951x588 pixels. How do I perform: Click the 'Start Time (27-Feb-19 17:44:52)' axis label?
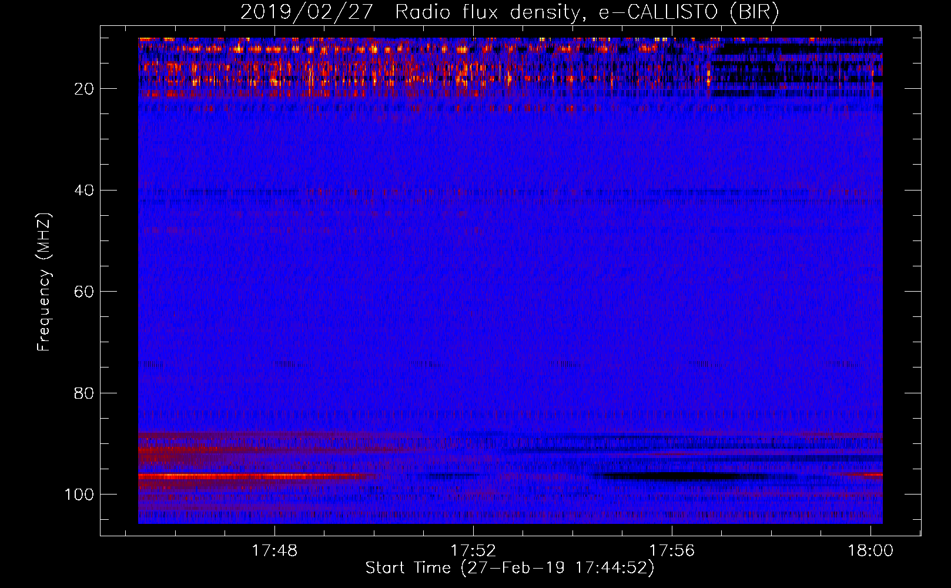point(510,568)
